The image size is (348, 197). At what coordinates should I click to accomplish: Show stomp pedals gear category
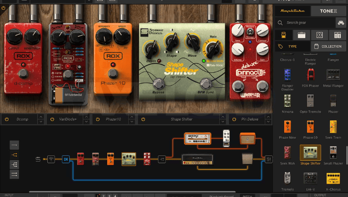point(284,35)
